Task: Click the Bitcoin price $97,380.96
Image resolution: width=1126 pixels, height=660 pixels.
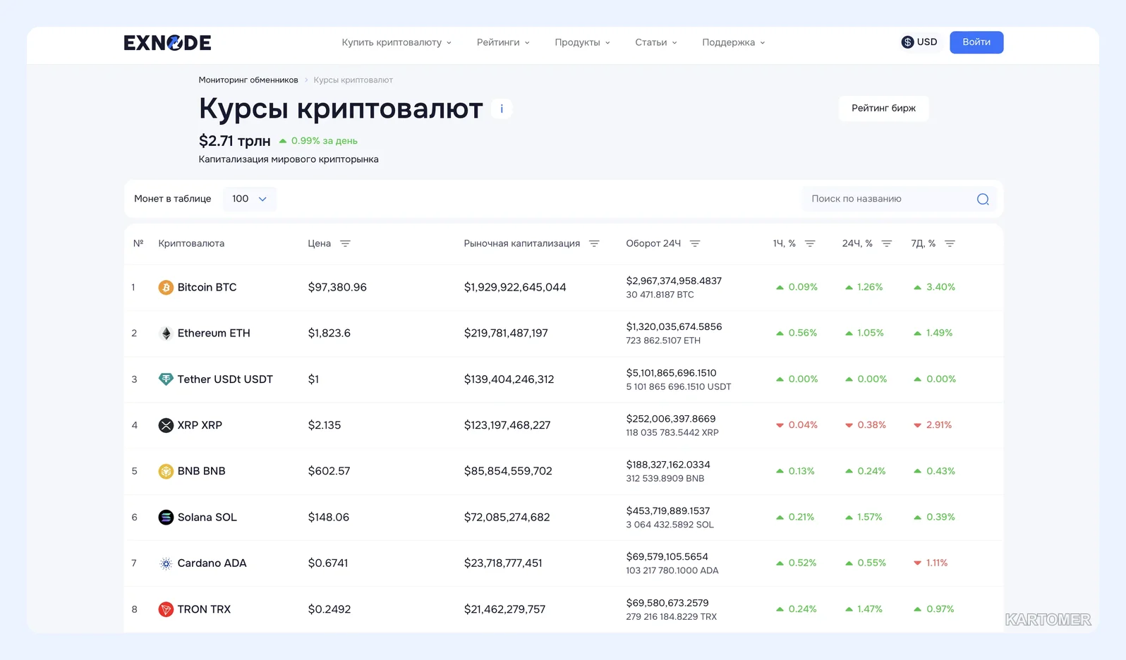Action: pyautogui.click(x=337, y=288)
